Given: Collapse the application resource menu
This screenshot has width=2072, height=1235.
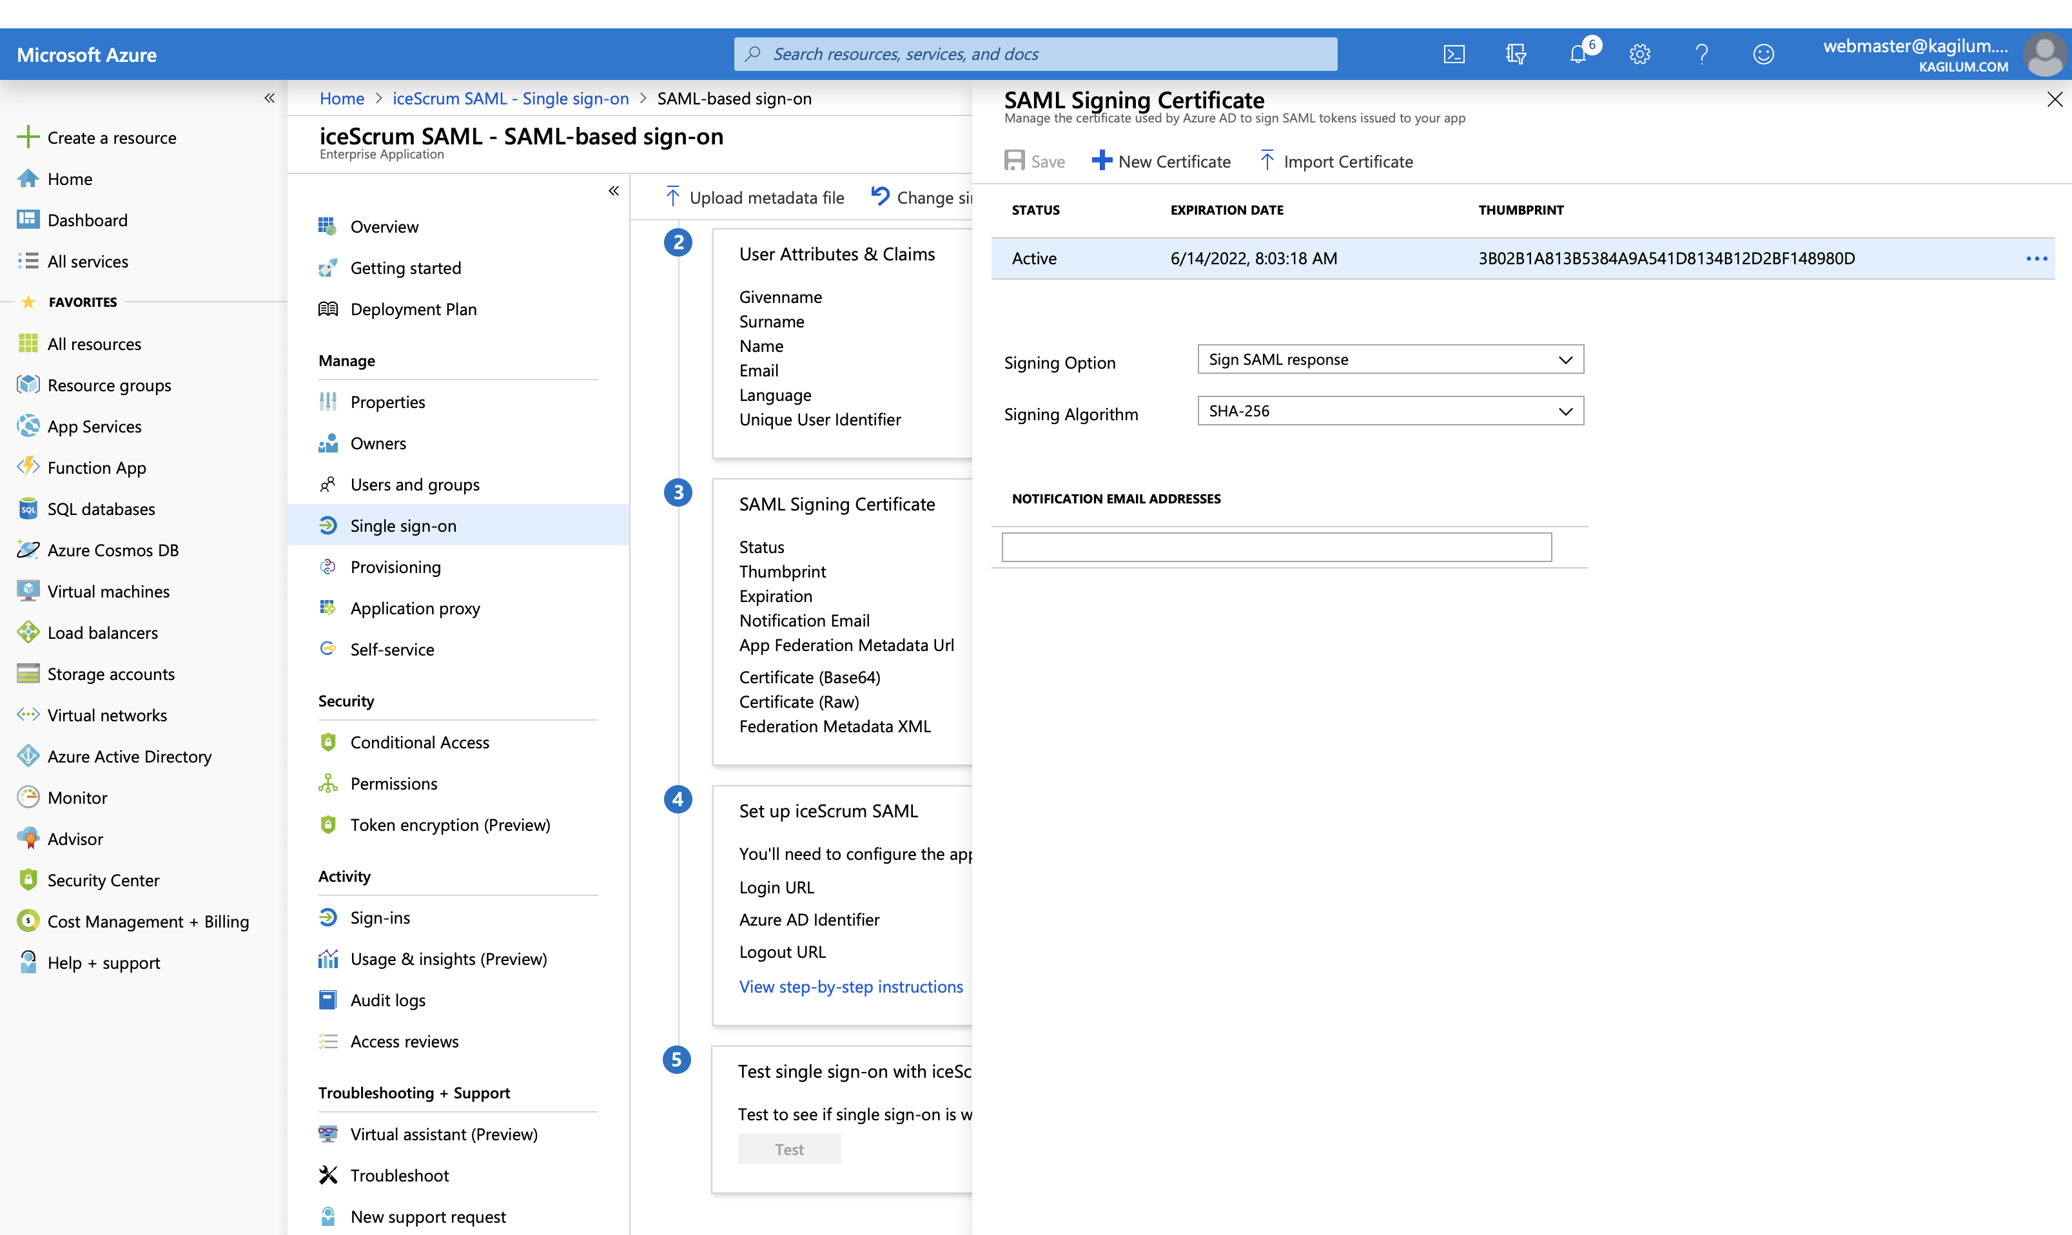Looking at the screenshot, I should 613,191.
